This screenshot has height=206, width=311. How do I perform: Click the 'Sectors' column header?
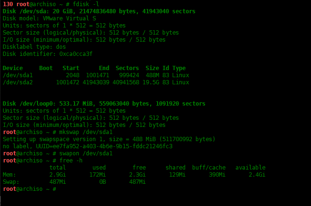[127, 68]
